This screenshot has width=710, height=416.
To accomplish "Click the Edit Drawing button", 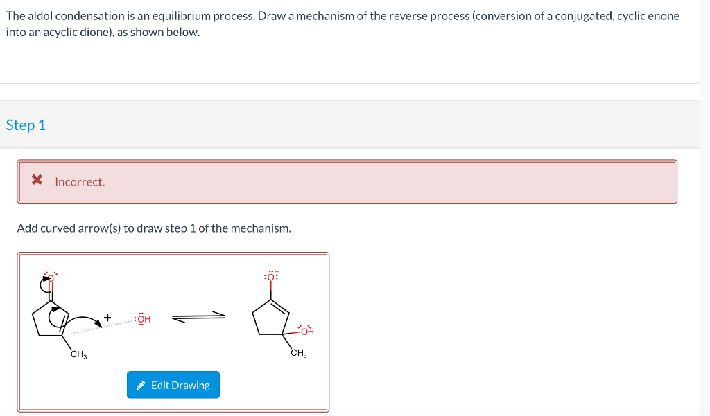I will (173, 385).
